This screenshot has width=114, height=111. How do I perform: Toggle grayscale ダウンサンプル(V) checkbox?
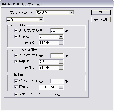[16, 55]
